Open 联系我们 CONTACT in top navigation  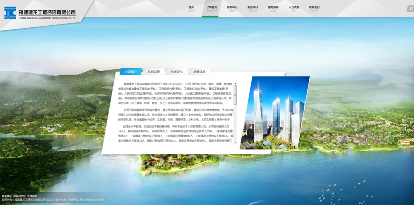[314, 9]
